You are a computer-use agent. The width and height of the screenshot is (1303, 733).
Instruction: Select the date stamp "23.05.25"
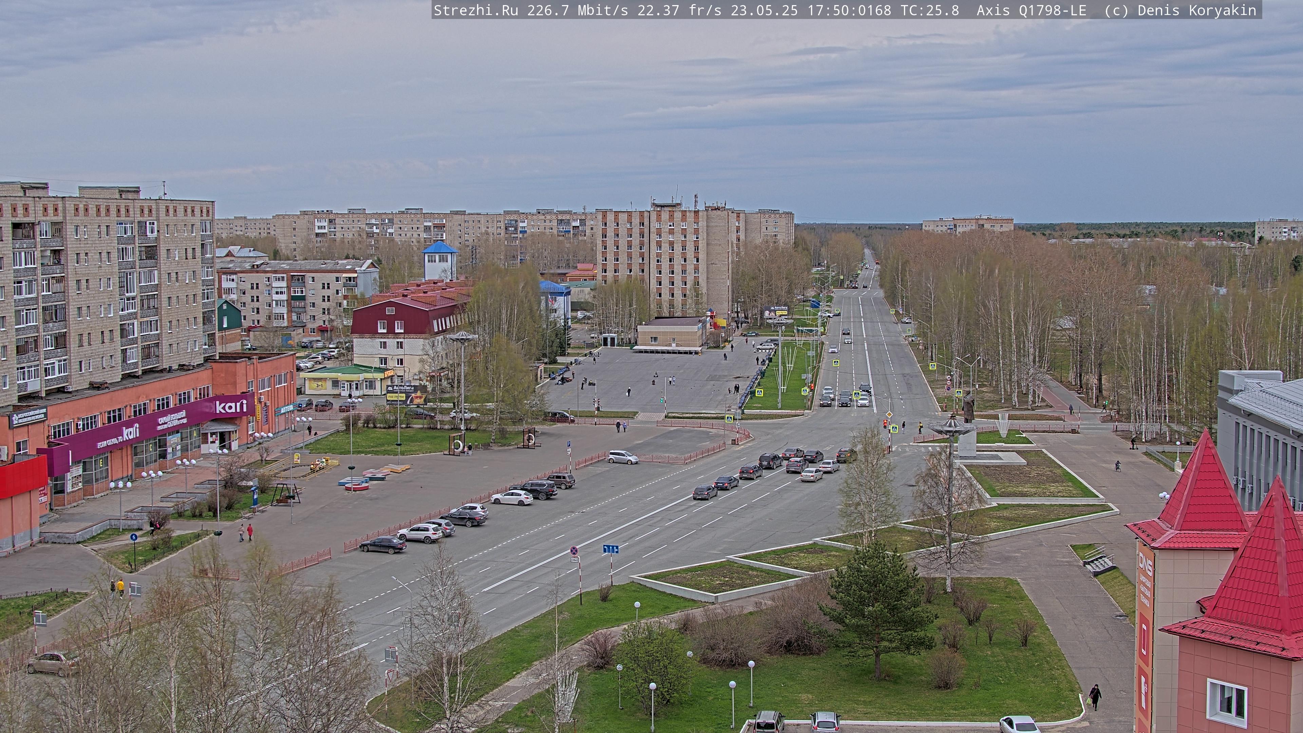pyautogui.click(x=764, y=10)
